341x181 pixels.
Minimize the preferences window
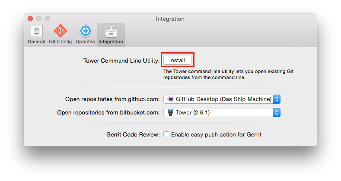click(x=39, y=19)
